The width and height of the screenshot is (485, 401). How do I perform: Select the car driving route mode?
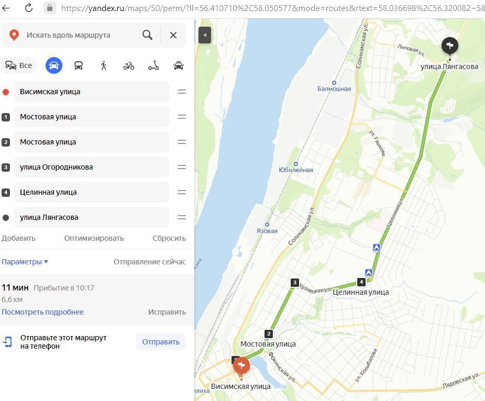tap(54, 65)
